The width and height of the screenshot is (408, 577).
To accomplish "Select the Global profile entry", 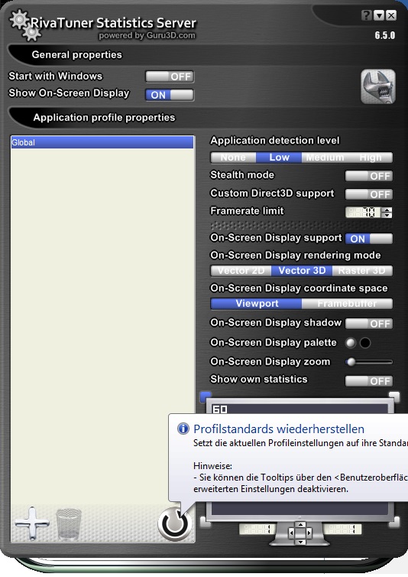I will coord(102,142).
